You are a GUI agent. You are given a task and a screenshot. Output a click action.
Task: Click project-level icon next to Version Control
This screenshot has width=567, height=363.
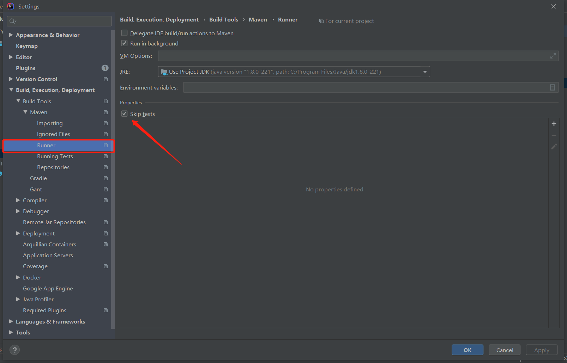click(105, 79)
